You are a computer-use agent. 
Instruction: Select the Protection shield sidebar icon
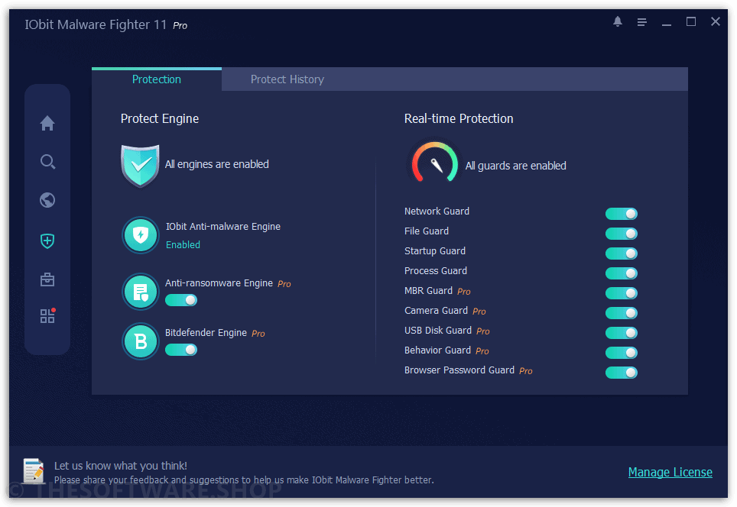(47, 241)
